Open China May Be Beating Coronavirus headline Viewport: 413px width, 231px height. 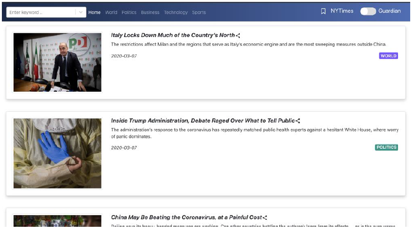(186, 217)
